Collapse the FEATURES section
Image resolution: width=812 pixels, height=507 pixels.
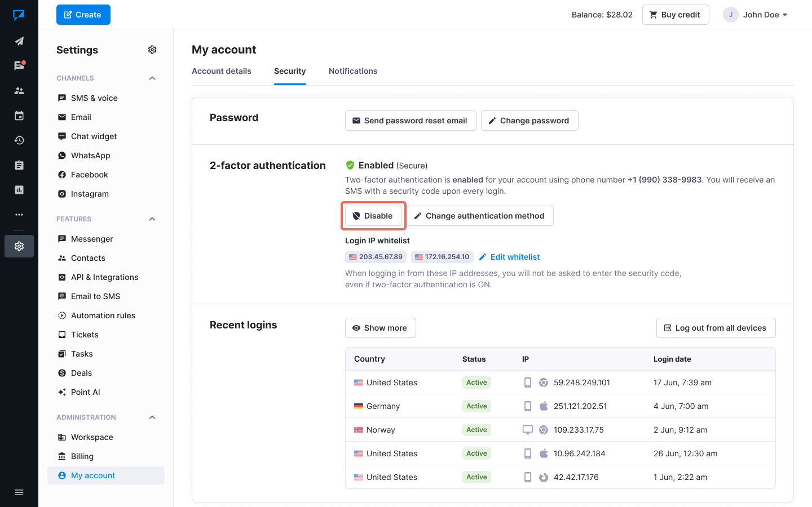tap(152, 219)
